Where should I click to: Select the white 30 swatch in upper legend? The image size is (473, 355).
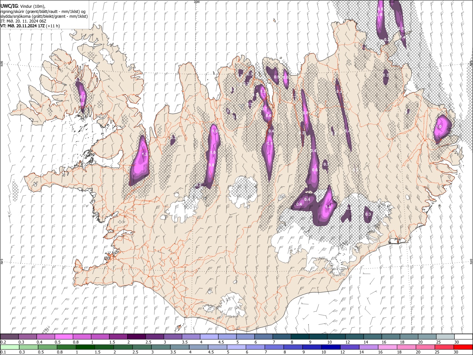pyautogui.click(x=463, y=337)
